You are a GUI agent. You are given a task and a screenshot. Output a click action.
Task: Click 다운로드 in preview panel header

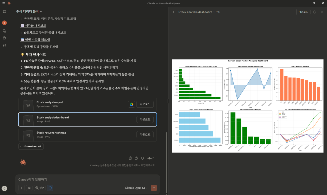point(303,12)
